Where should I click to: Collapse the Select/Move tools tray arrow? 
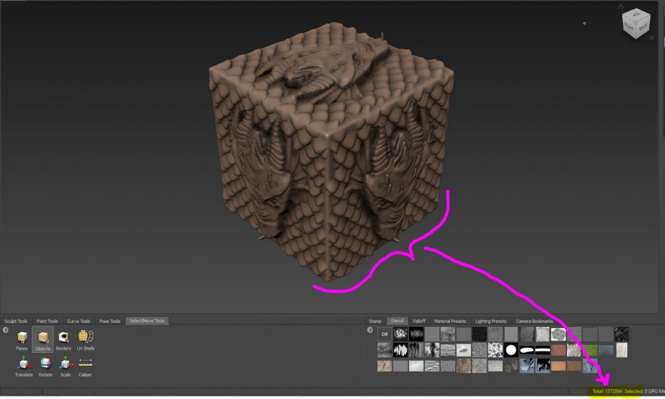5,329
